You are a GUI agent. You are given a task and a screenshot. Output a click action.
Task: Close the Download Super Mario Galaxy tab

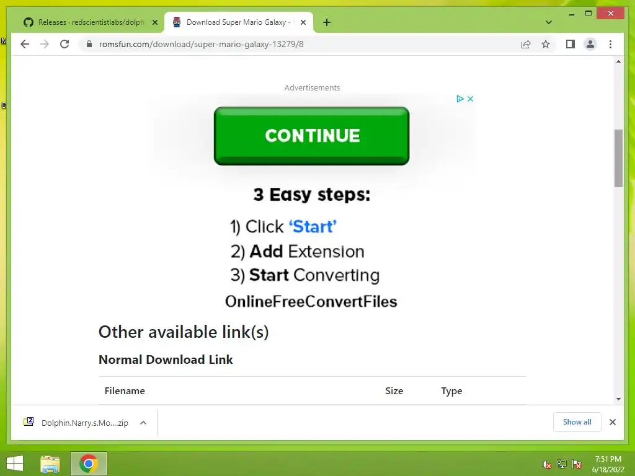tap(303, 22)
